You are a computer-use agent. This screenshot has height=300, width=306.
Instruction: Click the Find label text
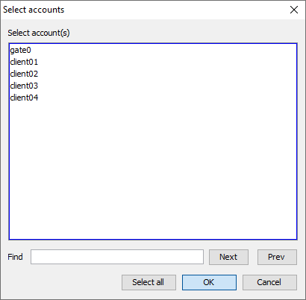tap(15, 257)
